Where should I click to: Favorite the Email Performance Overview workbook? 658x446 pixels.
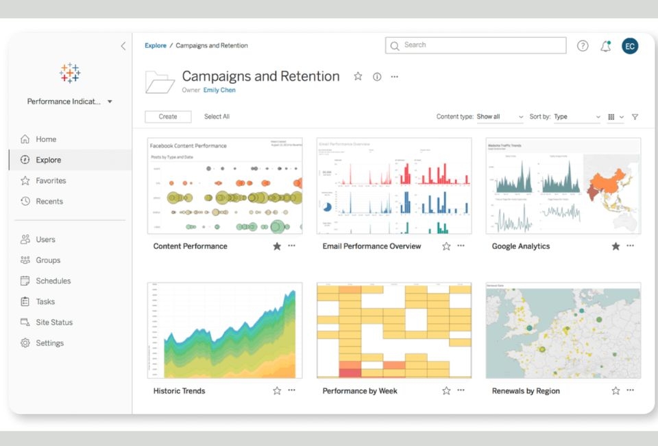[x=446, y=246]
